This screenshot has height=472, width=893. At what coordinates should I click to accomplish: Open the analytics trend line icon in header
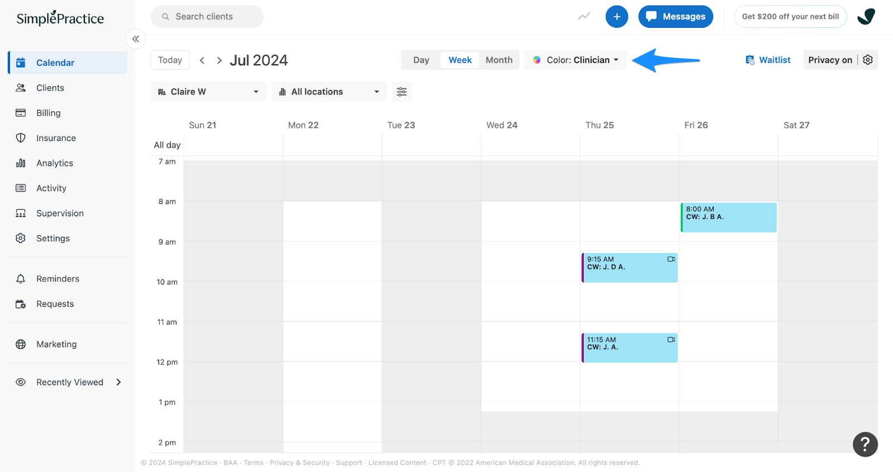click(584, 16)
